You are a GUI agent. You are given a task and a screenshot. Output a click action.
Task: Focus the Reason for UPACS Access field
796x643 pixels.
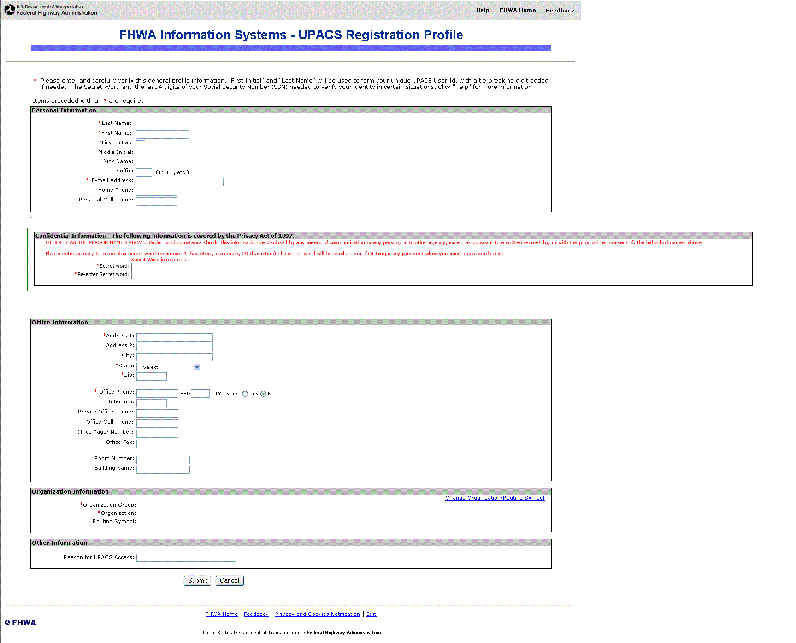186,558
